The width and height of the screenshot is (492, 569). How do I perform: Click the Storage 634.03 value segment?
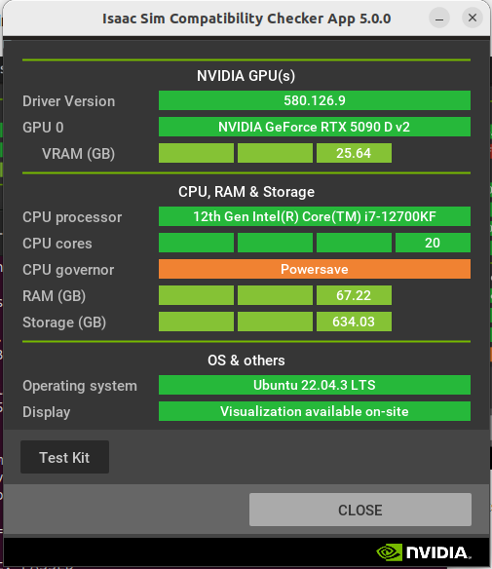[x=354, y=322]
